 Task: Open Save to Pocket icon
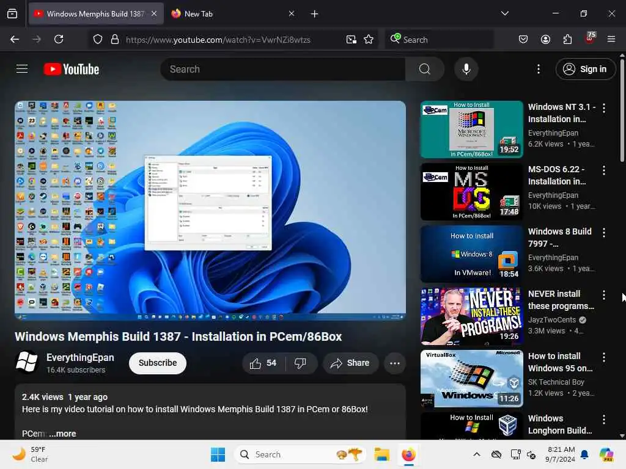[523, 39]
